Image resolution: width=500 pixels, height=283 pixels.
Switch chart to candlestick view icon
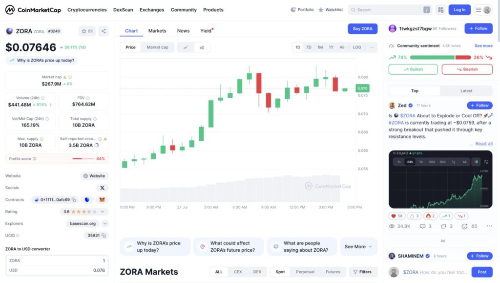coord(202,47)
